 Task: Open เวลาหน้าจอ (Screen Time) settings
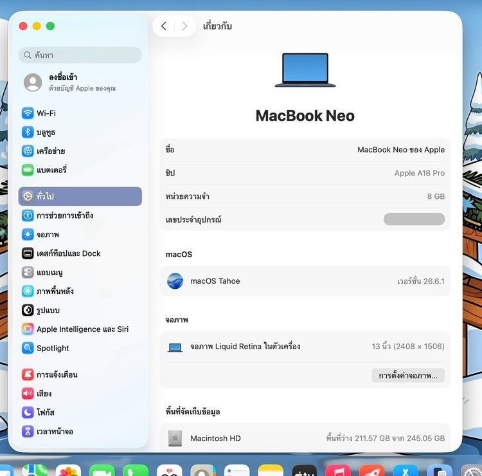(x=80, y=432)
